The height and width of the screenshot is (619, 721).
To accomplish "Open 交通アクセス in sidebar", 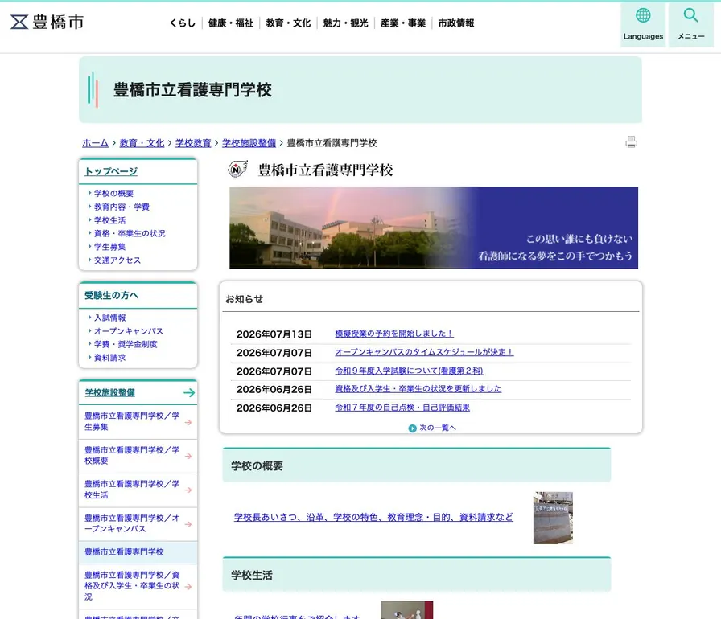I will (x=117, y=260).
